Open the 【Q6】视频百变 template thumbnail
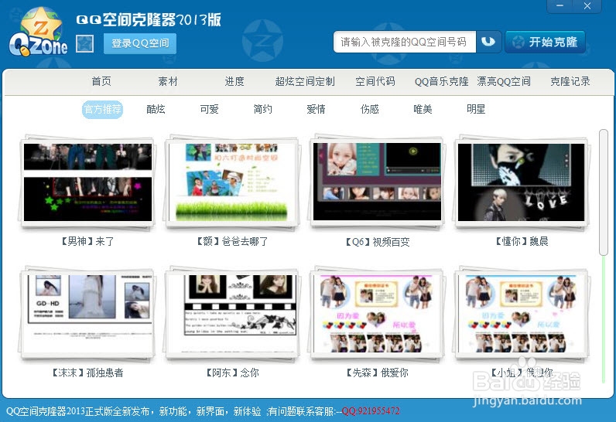 pos(377,182)
